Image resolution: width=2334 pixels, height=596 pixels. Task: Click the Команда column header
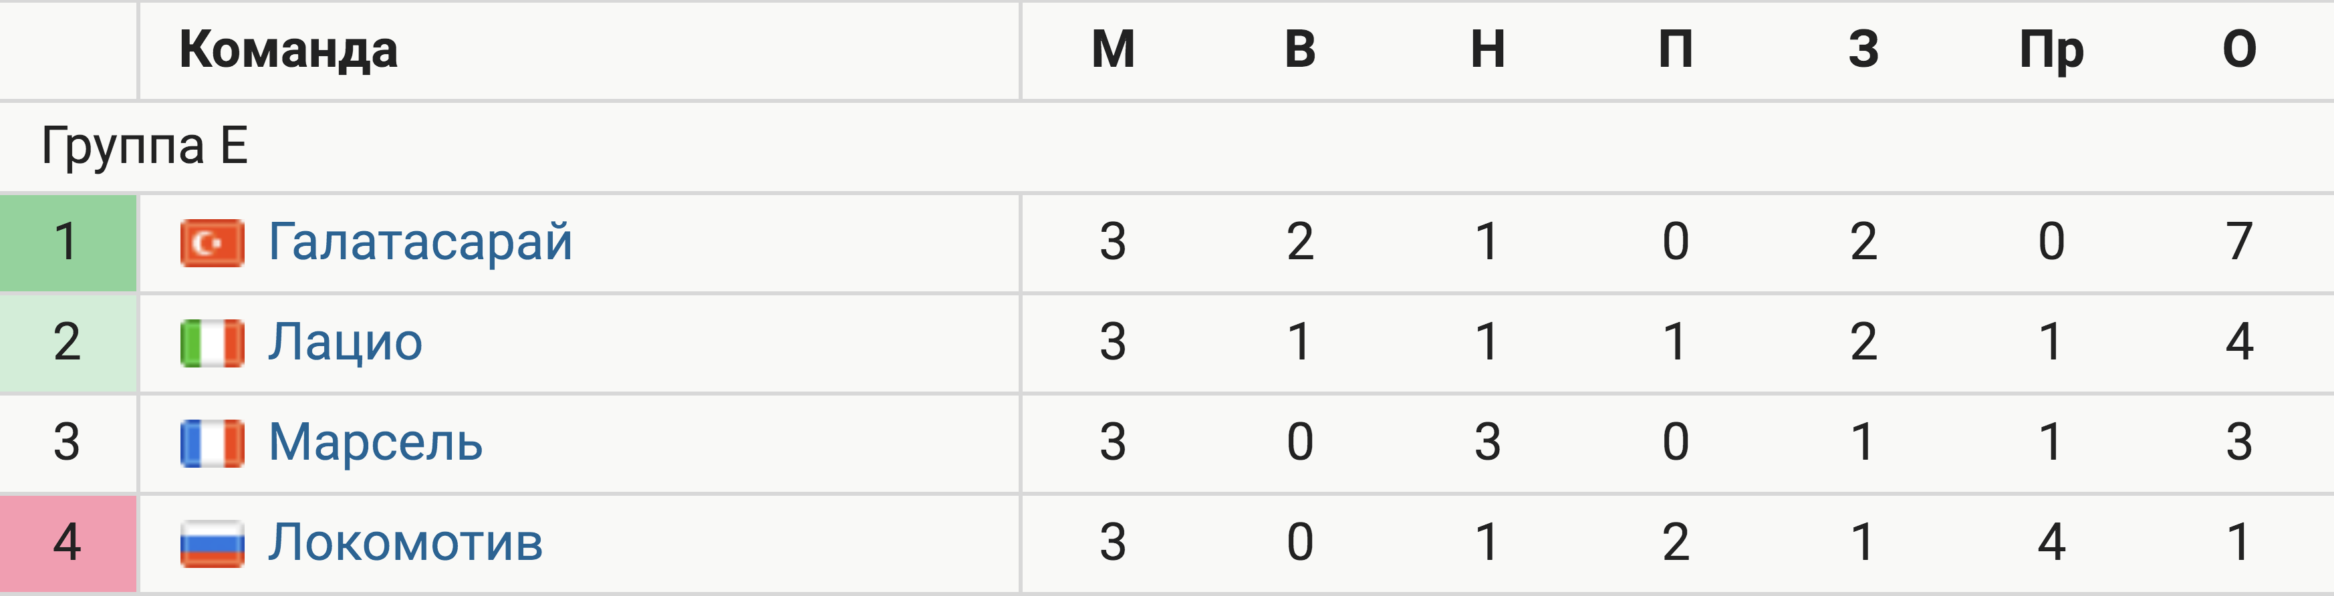coord(288,49)
